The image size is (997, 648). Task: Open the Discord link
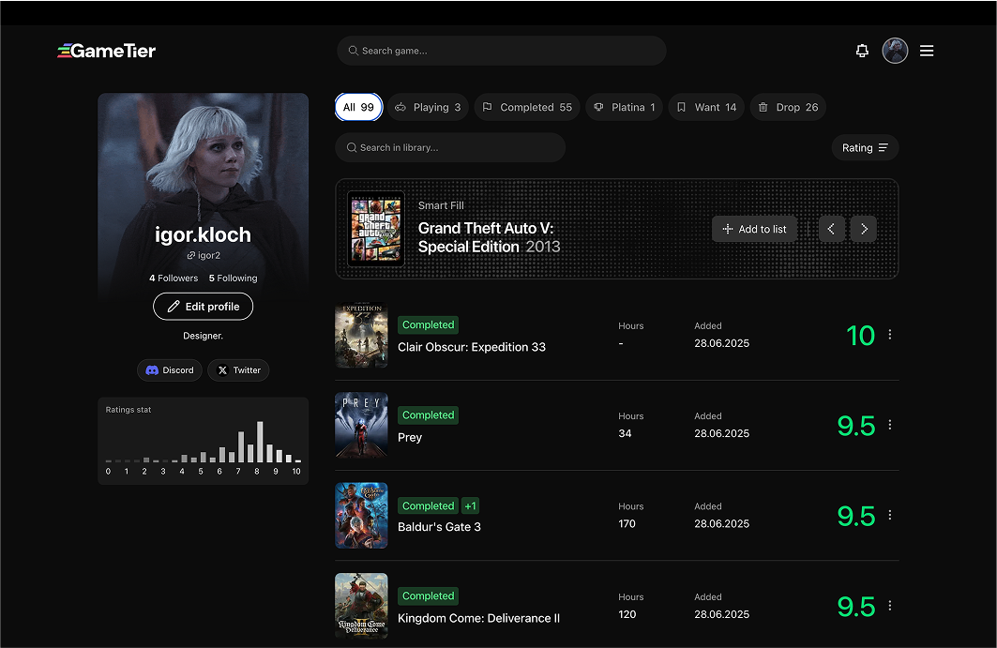(170, 370)
